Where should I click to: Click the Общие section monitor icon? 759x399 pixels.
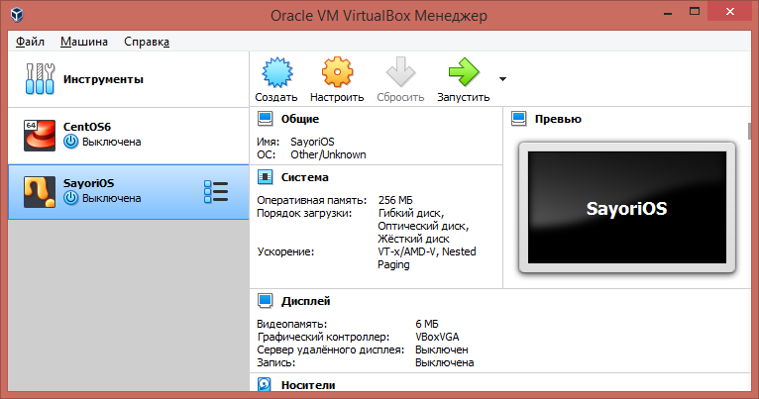(265, 119)
